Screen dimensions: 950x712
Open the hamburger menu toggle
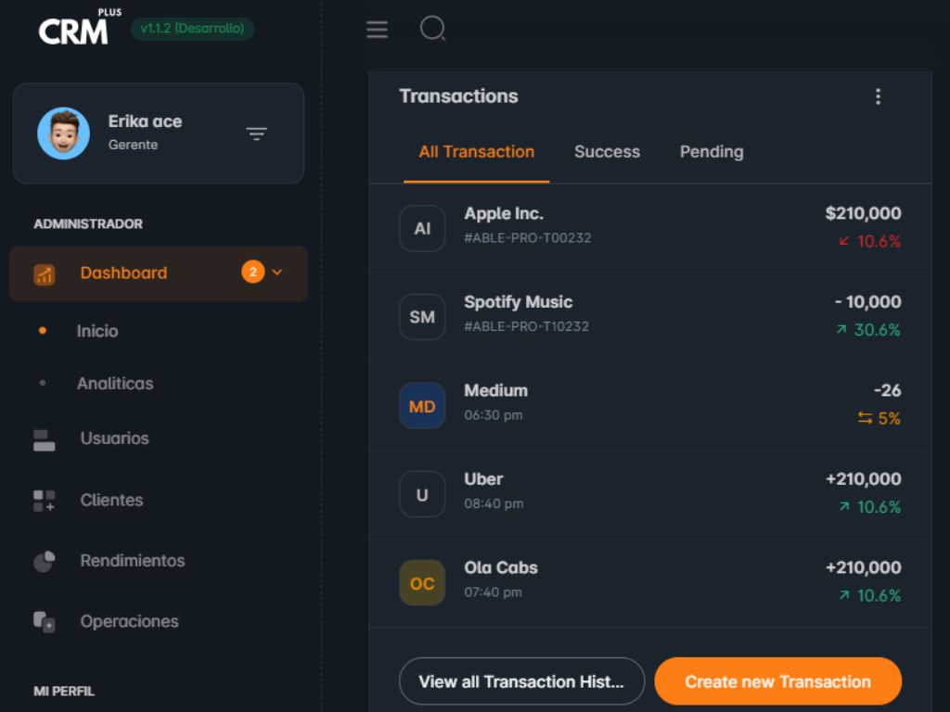377,29
